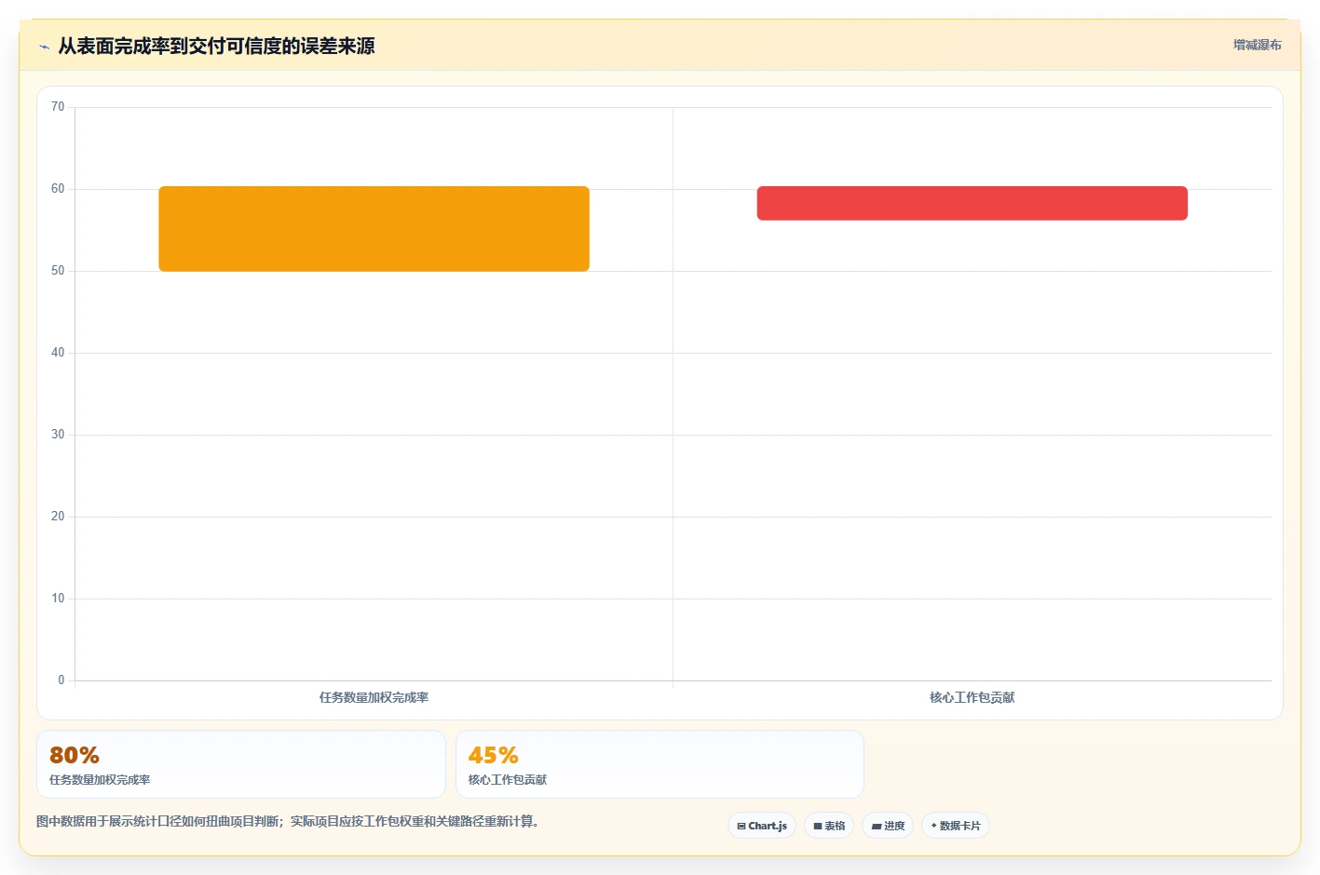Viewport: 1320px width, 875px height.
Task: Click the icon beside the chart title
Action: [x=44, y=47]
